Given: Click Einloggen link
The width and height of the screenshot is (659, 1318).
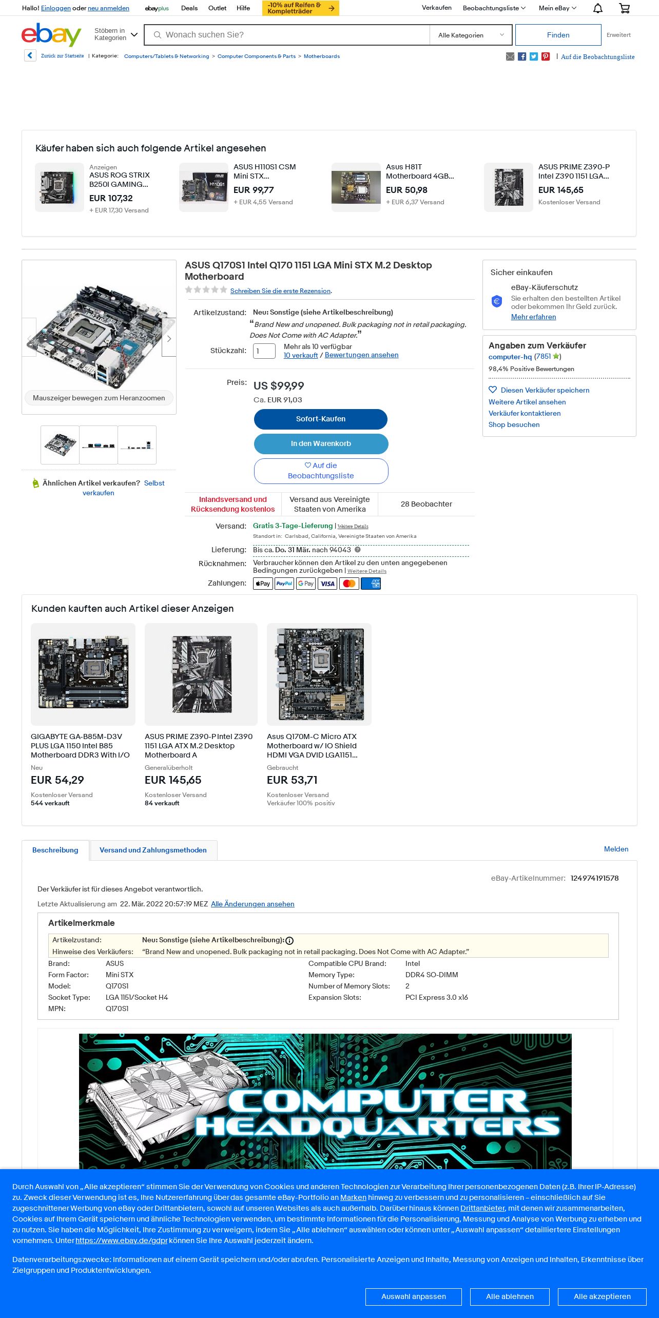Looking at the screenshot, I should click(56, 8).
